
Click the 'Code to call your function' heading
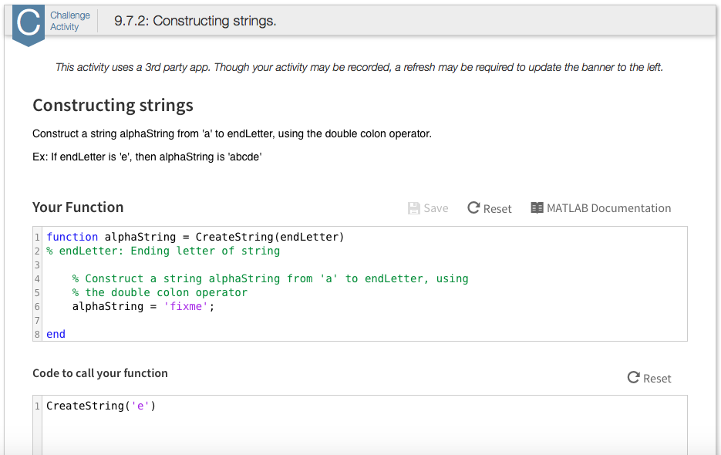[x=100, y=373]
